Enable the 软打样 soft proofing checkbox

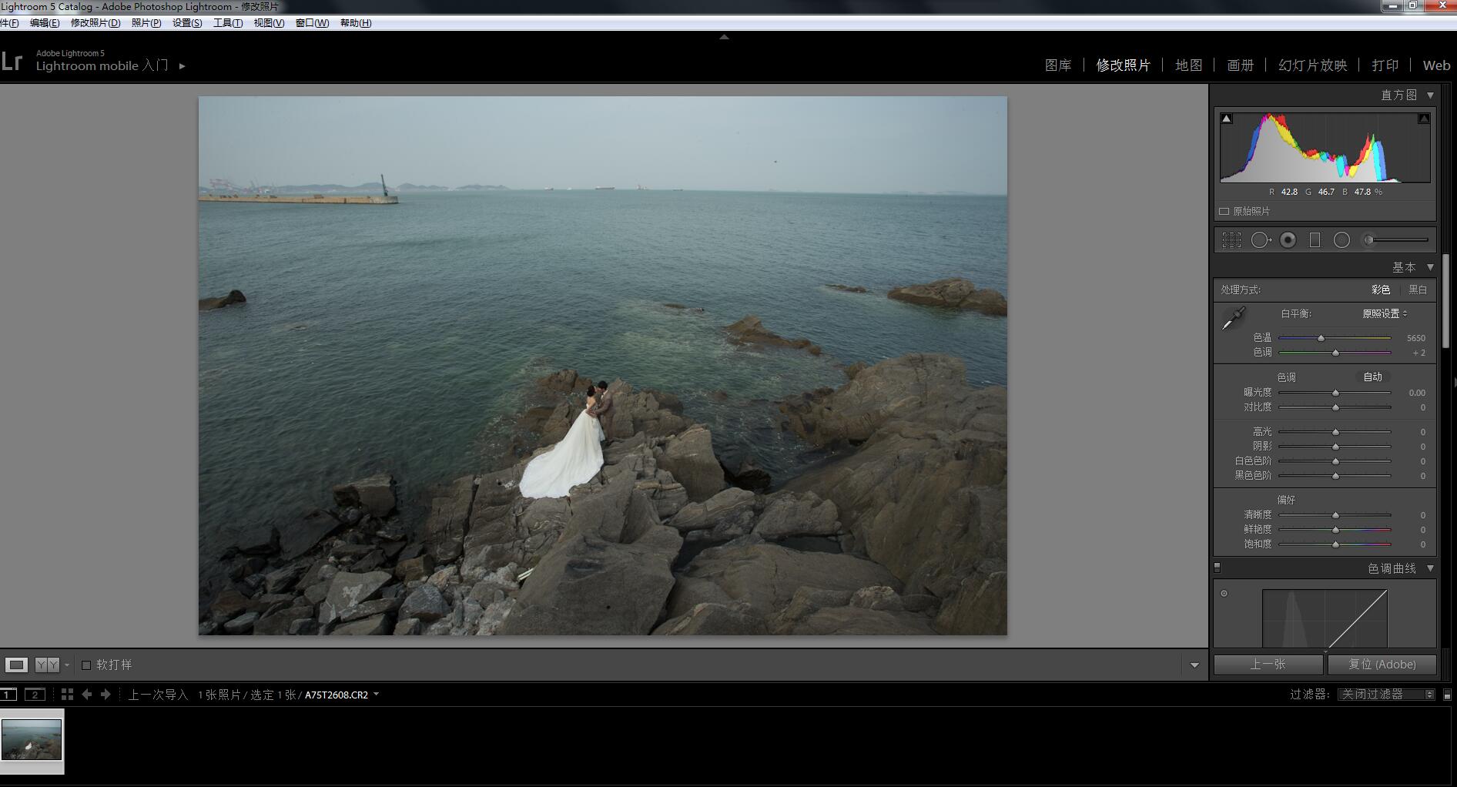(86, 665)
